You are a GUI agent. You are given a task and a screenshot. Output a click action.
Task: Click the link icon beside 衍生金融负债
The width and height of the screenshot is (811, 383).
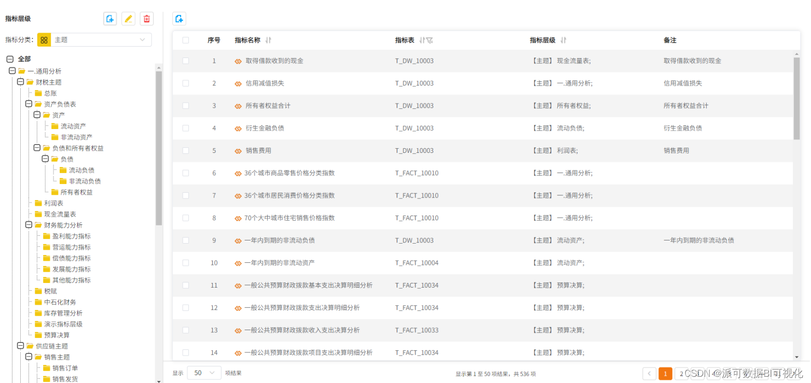pos(238,128)
